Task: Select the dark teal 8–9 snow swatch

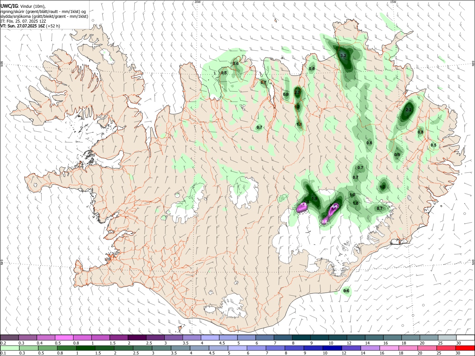Action: point(301,338)
